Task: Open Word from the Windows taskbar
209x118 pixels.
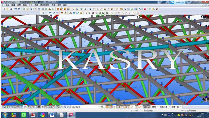Action: [52, 115]
